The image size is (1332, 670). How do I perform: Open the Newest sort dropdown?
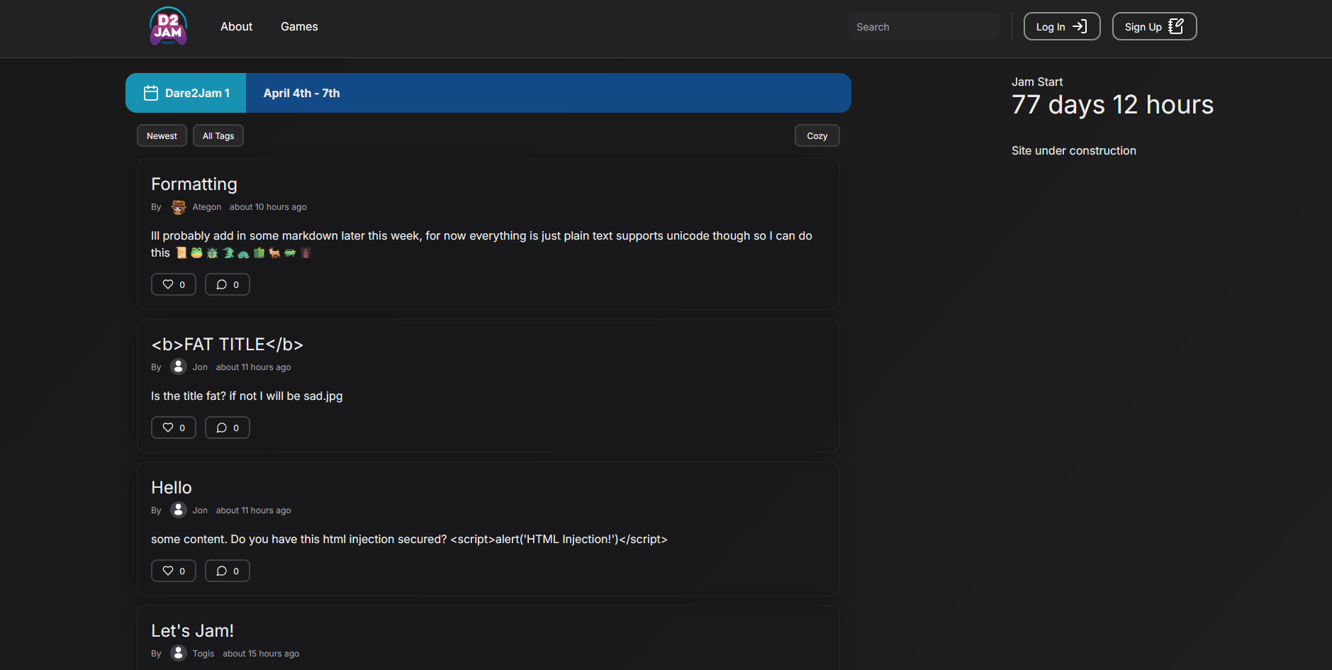pos(162,135)
